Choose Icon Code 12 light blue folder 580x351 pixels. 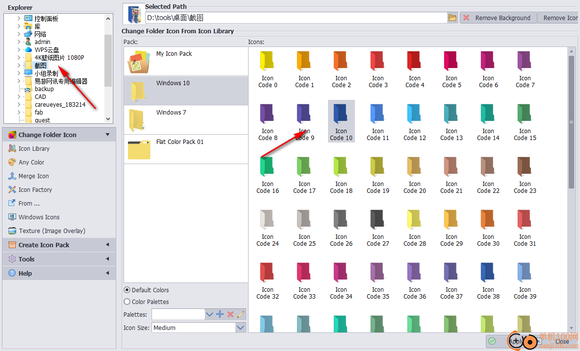[x=414, y=121]
